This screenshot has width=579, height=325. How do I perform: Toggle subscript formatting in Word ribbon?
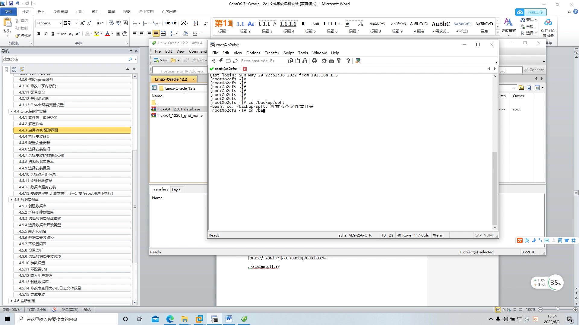71,34
